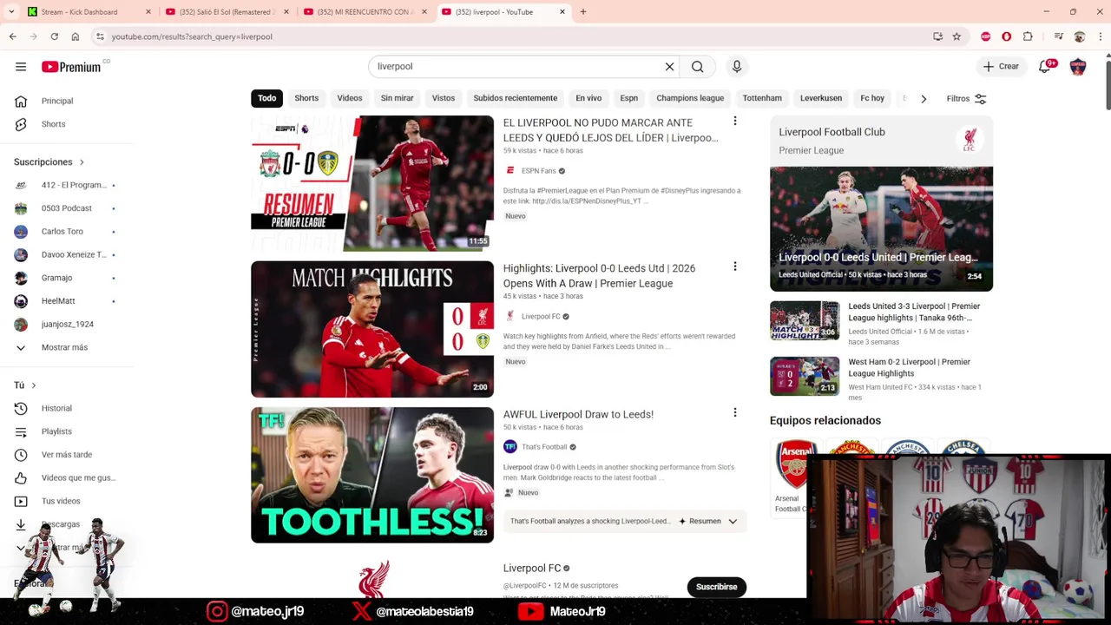Open ESPN Fans channel link

538,171
